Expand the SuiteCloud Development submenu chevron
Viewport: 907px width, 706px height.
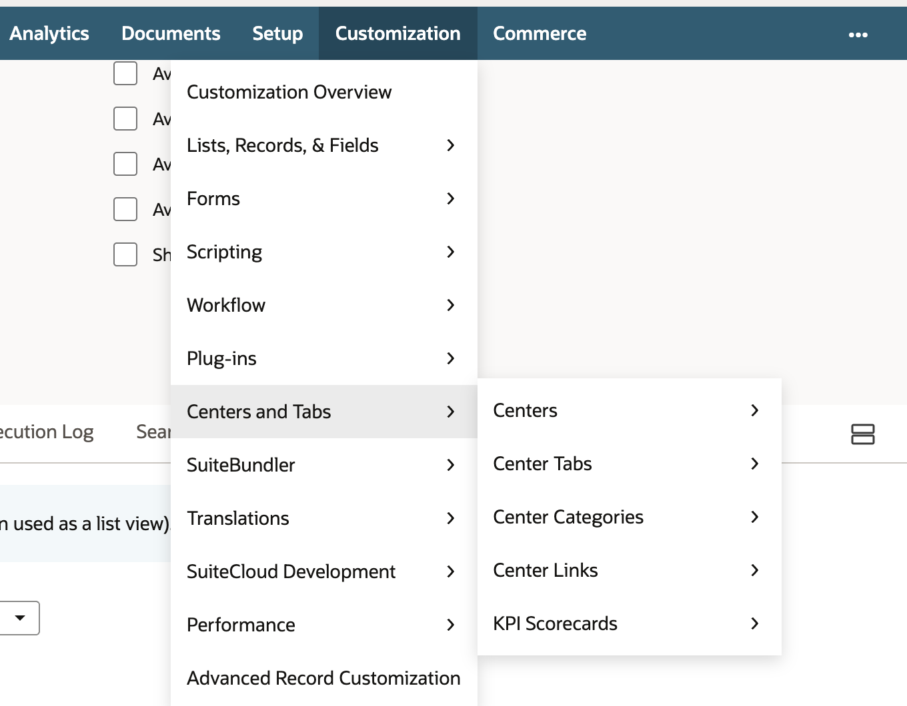coord(451,571)
